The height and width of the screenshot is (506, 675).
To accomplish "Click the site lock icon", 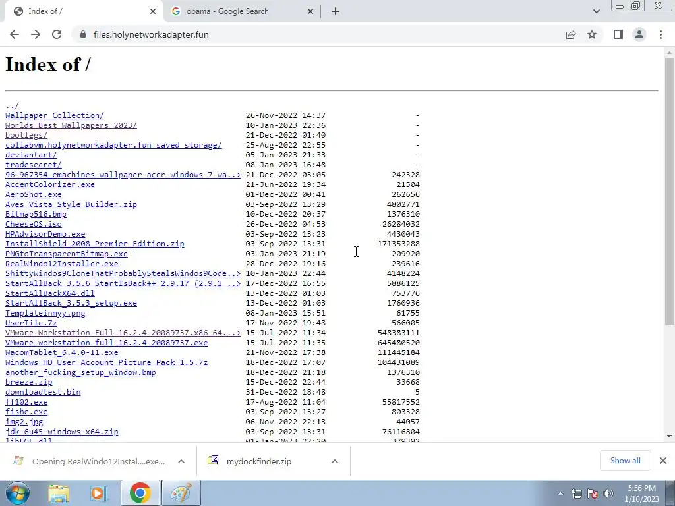I will coord(83,34).
